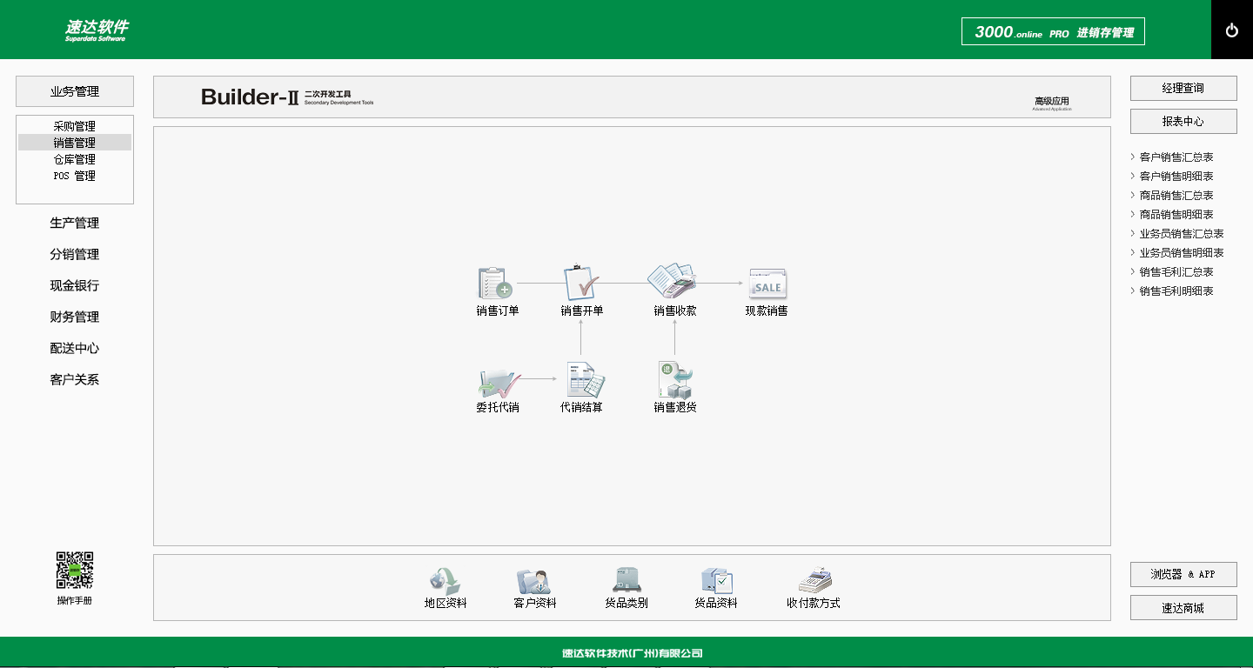This screenshot has height=668, width=1253.
Task: Open the 客户资料 customer data icon
Action: coord(534,580)
